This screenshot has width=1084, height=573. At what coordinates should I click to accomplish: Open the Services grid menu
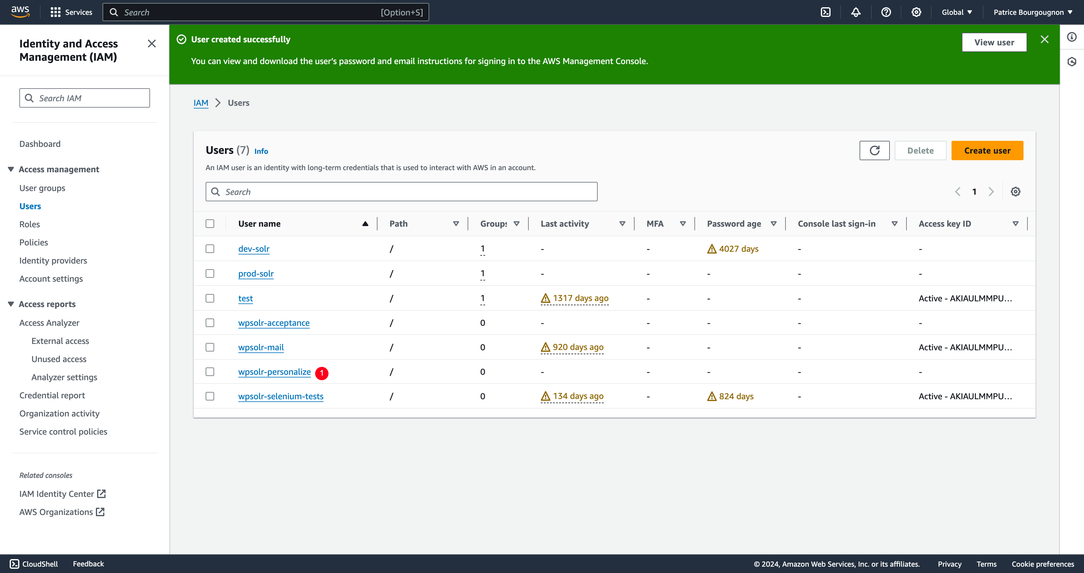coord(71,12)
